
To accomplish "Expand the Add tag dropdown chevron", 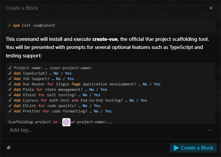I will (210, 130).
